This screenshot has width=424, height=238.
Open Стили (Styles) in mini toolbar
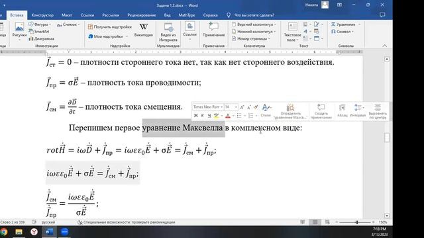266,110
